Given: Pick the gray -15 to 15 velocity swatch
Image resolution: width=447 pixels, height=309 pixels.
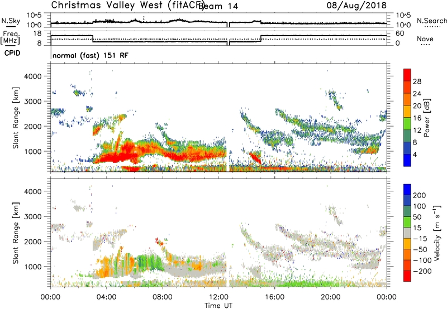Looking at the screenshot, I should point(407,233).
